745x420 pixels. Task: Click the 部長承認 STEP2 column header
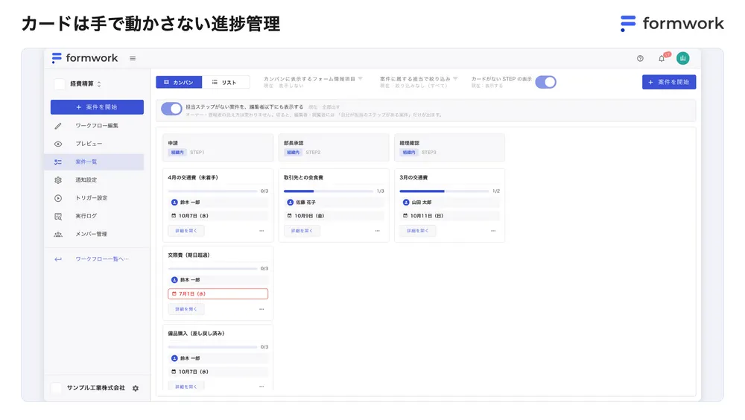pos(334,147)
